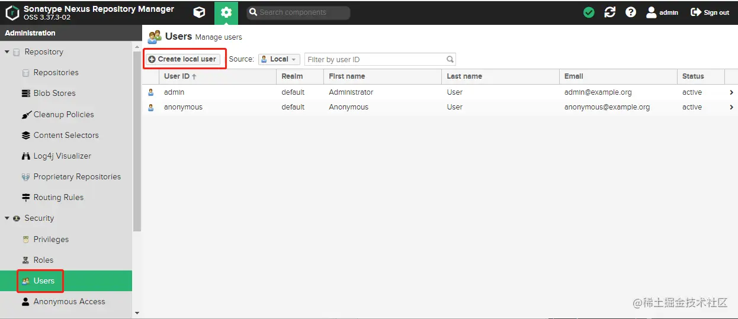738x319 pixels.
Task: Click the sidebar scrollbar down arrow
Action: click(137, 313)
